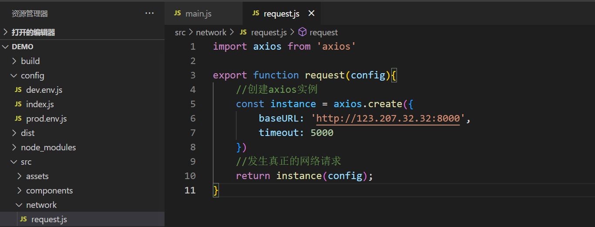Click the JS icon beside dev.env.js
The image size is (595, 227).
(18, 90)
